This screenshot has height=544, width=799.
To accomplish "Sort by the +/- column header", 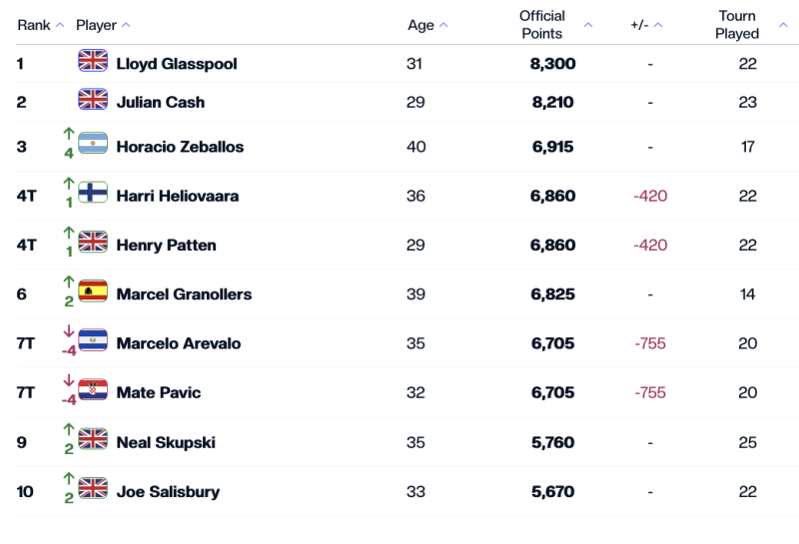I will coord(646,25).
